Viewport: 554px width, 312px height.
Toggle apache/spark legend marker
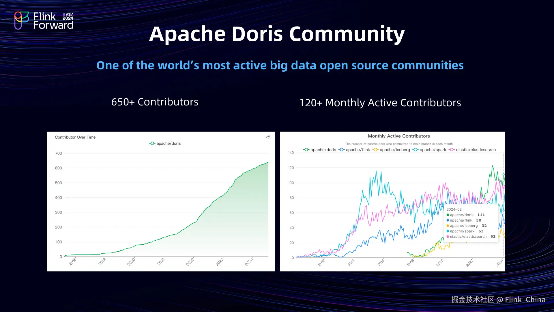coord(415,150)
